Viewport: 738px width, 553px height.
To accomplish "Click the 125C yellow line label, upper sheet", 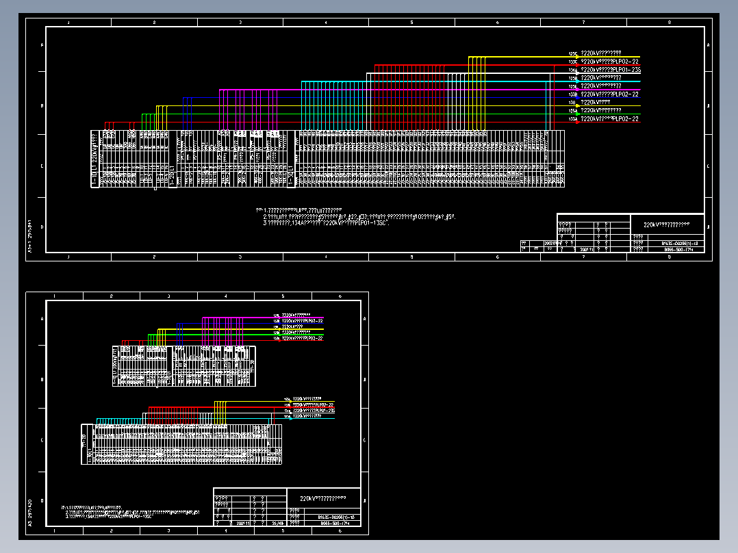I will (x=600, y=53).
